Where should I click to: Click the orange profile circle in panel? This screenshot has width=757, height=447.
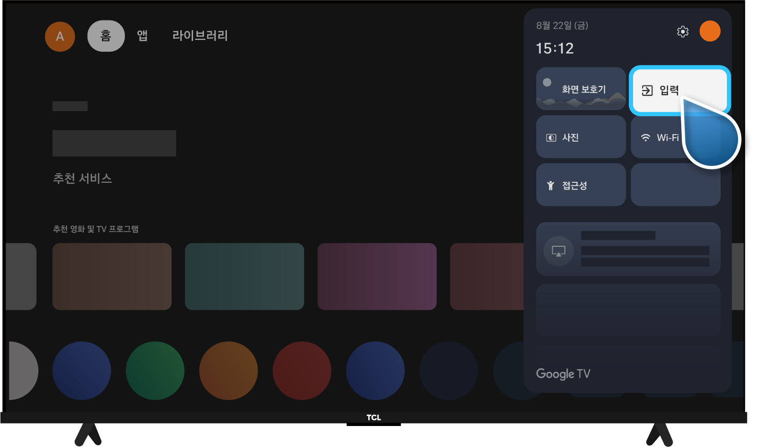coord(710,31)
